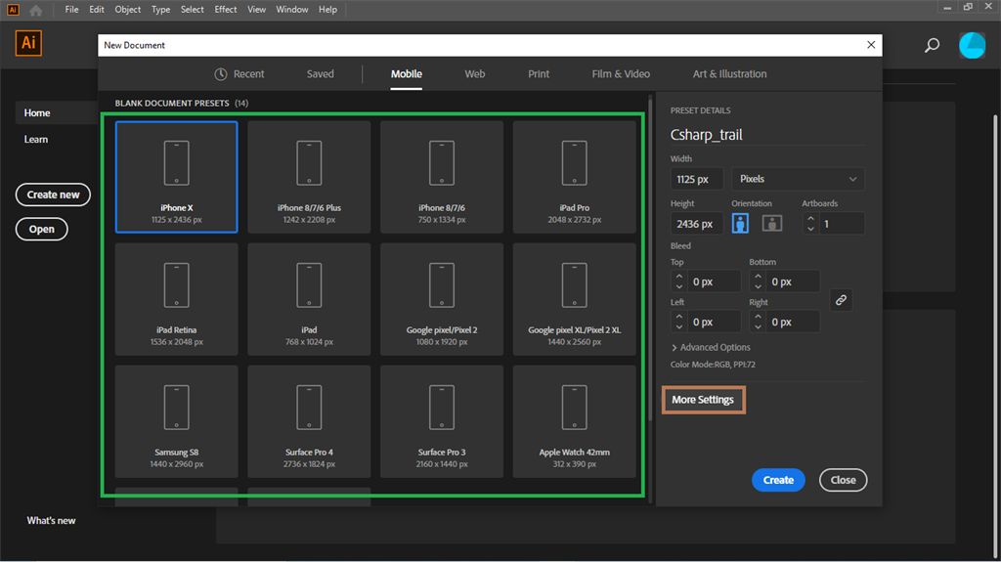This screenshot has height=562, width=1001.
Task: Close the New Document dialog with X
Action: click(x=871, y=45)
